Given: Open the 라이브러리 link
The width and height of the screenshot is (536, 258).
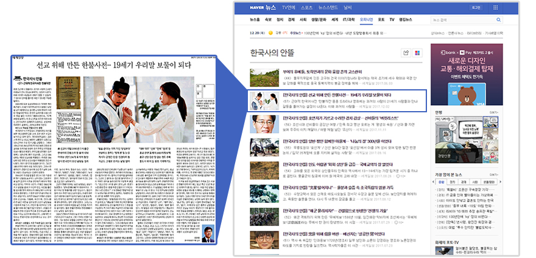Looking at the screenshot, I should tap(473, 33).
